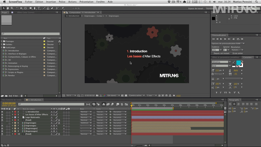Enable the Ecran entier checkbox
The height and width of the screenshot is (147, 261).
[231, 53]
